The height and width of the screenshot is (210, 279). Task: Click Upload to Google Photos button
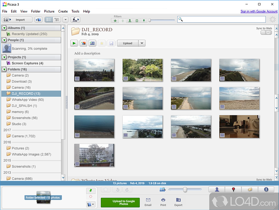120,202
